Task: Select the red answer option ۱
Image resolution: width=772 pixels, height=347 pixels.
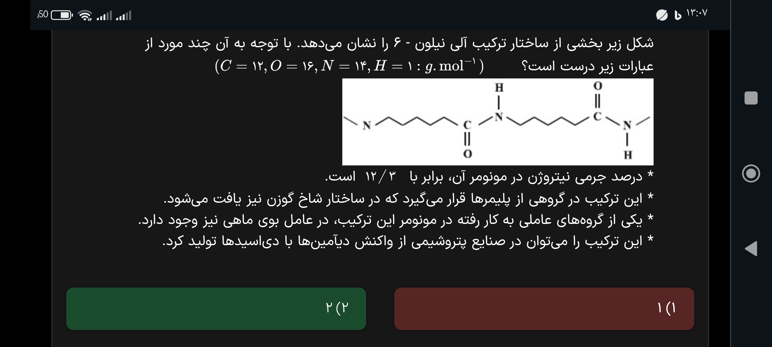Action: pos(544,308)
